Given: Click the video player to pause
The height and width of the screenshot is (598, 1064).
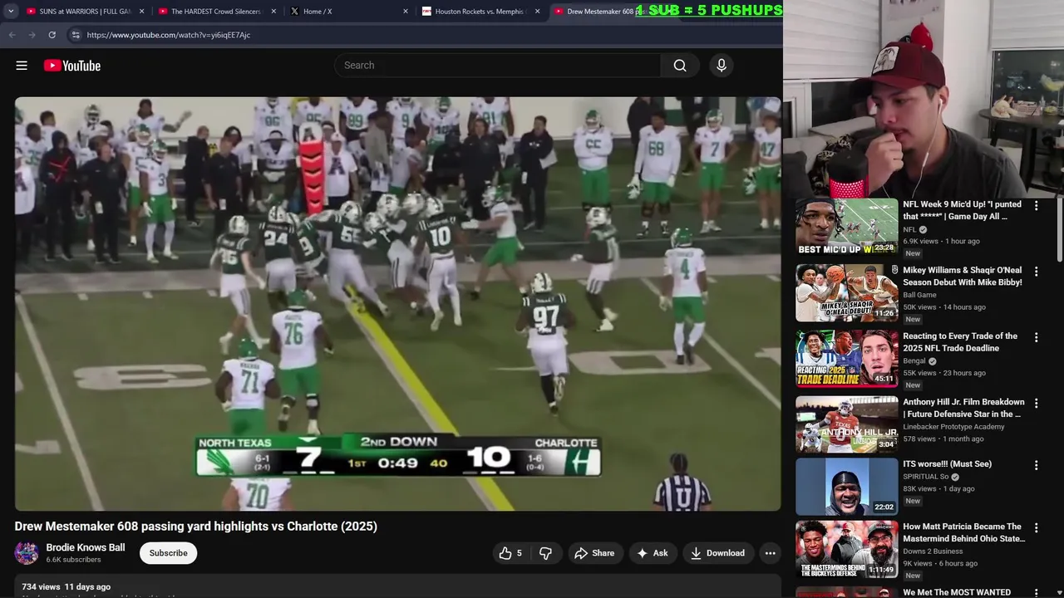Looking at the screenshot, I should [x=397, y=303].
